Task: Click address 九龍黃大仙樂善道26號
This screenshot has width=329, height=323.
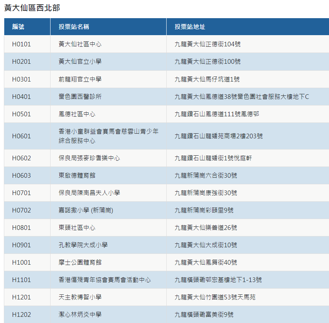Action: pos(206,228)
